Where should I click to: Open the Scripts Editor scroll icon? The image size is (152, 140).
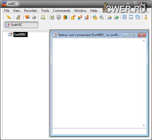point(43,17)
